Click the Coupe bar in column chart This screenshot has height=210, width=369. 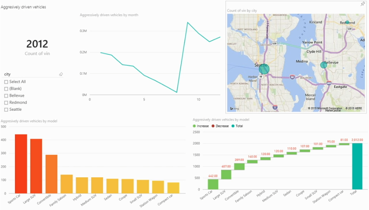click(127, 186)
